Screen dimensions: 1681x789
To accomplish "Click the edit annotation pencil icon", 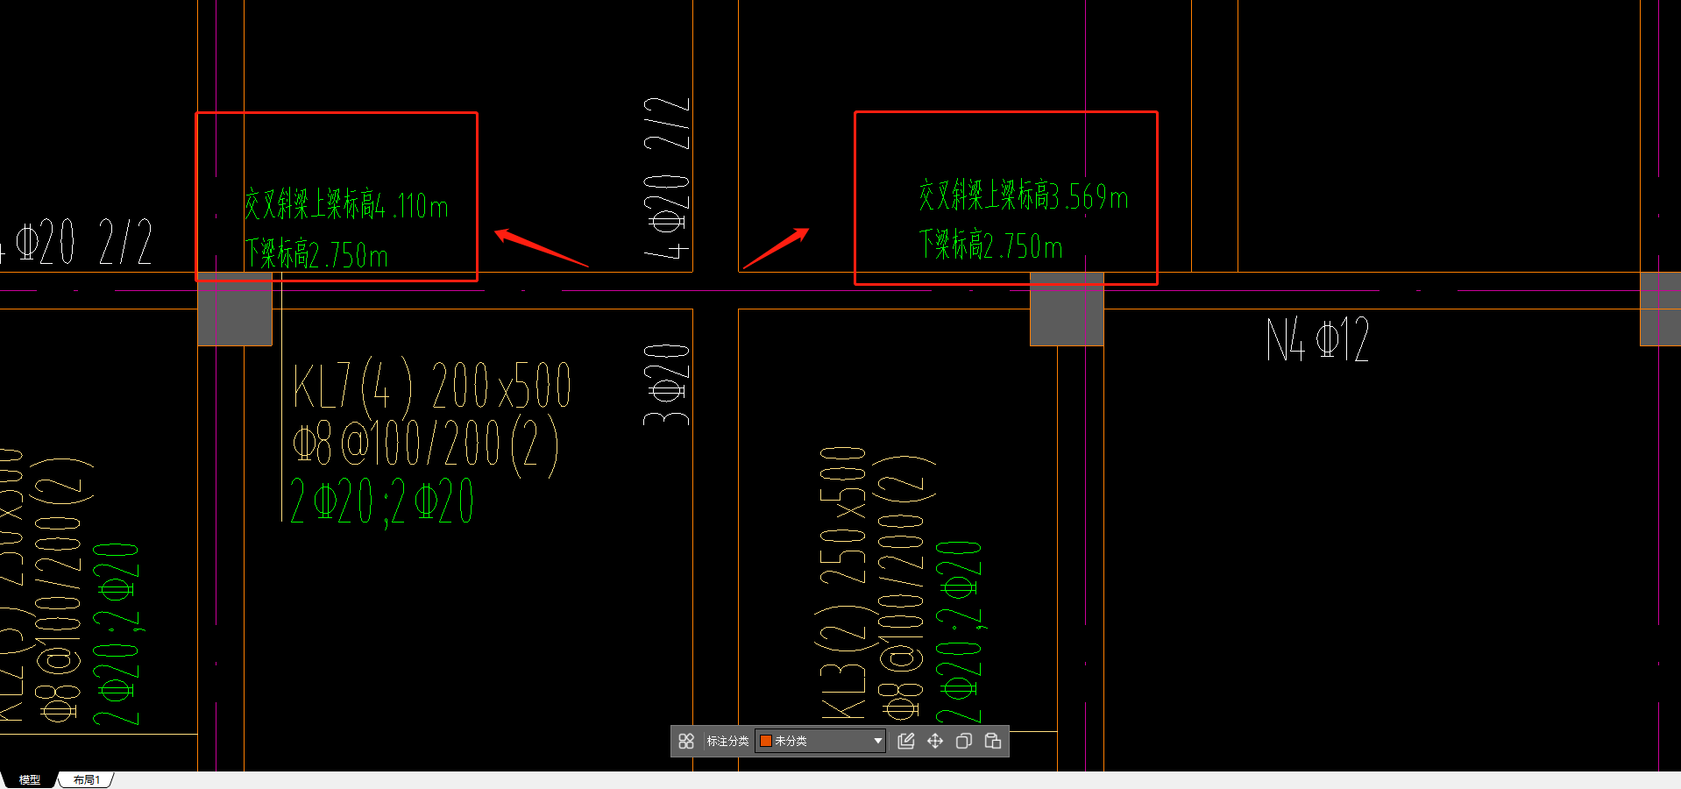I will point(906,741).
